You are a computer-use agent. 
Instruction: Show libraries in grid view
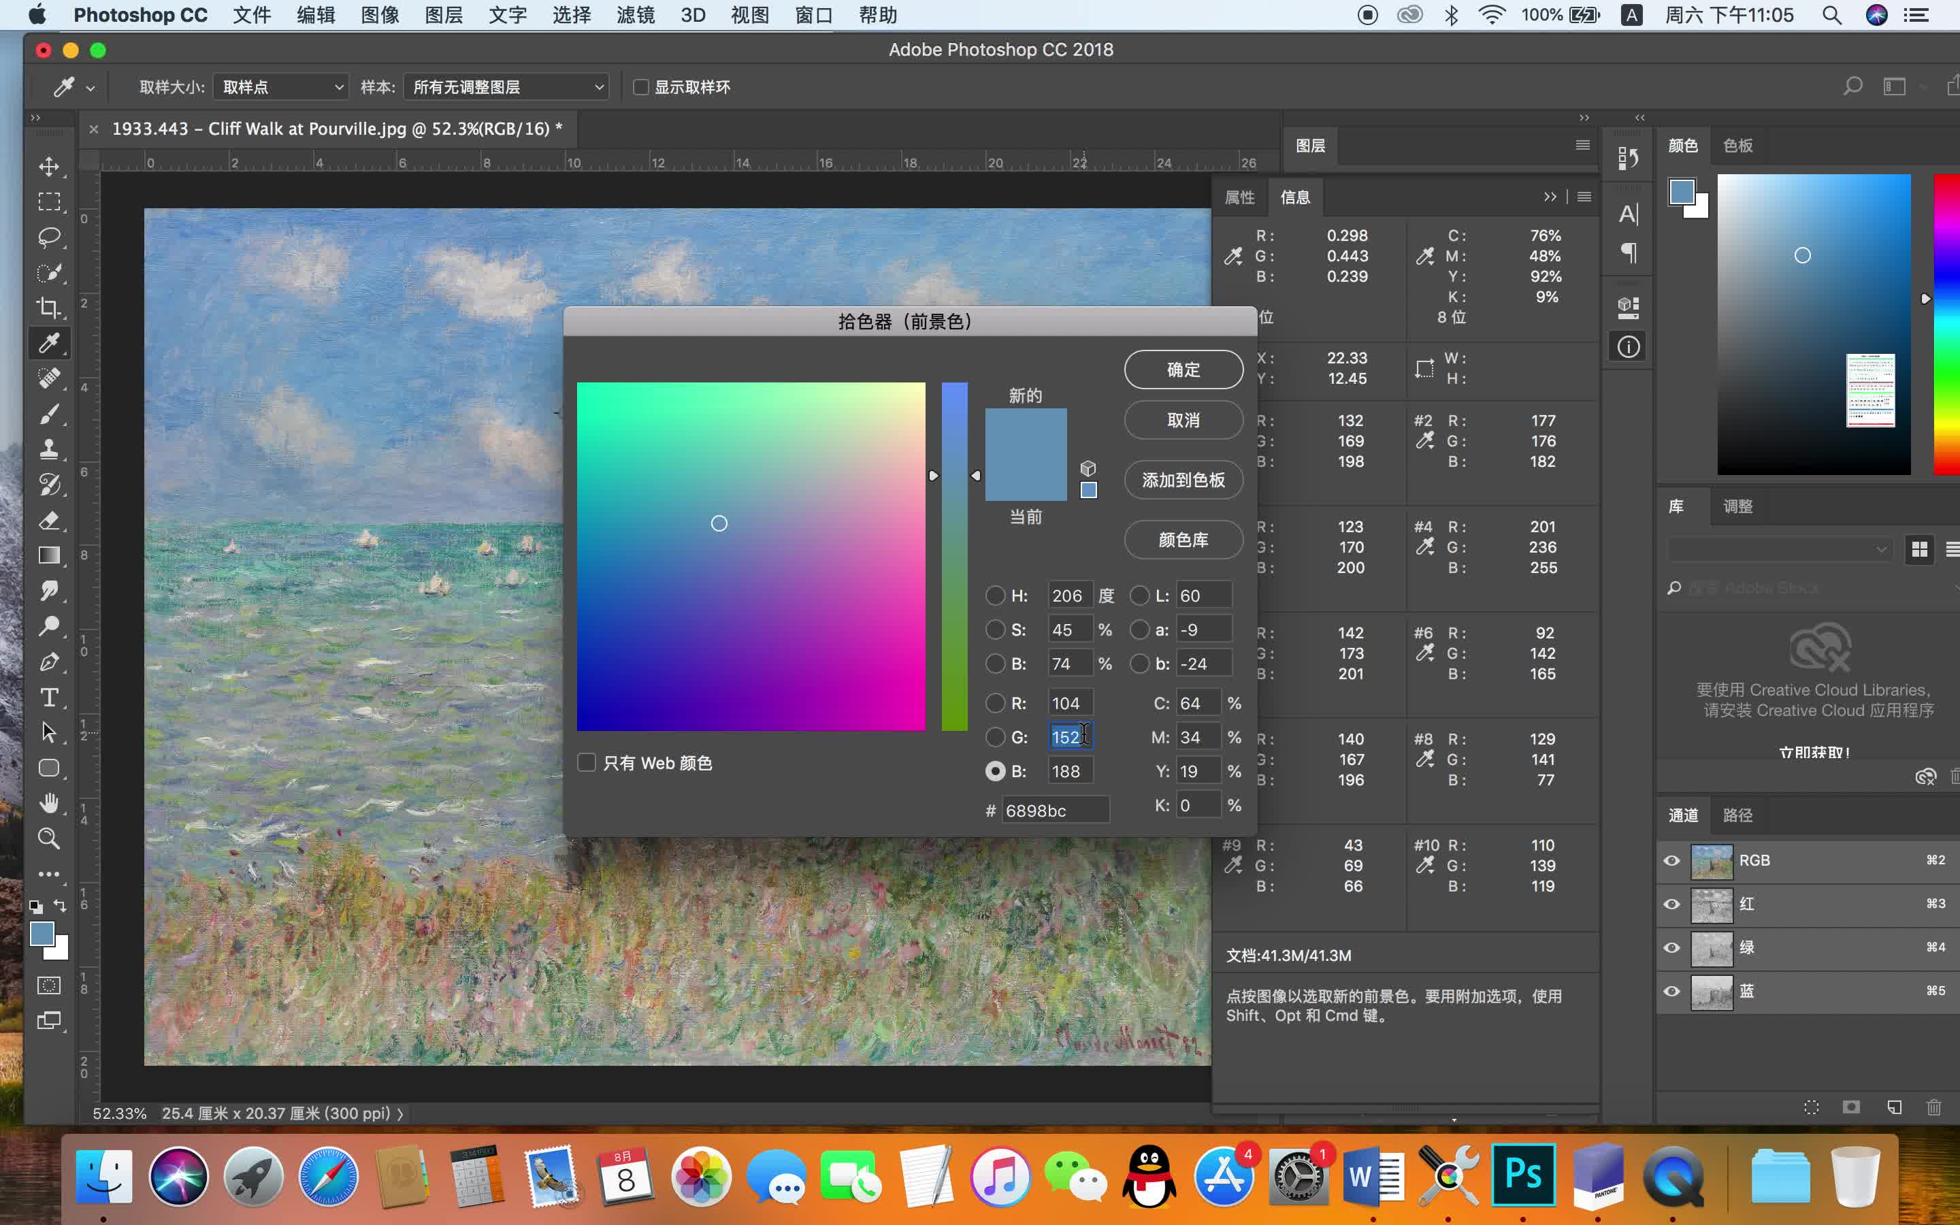coord(1918,550)
